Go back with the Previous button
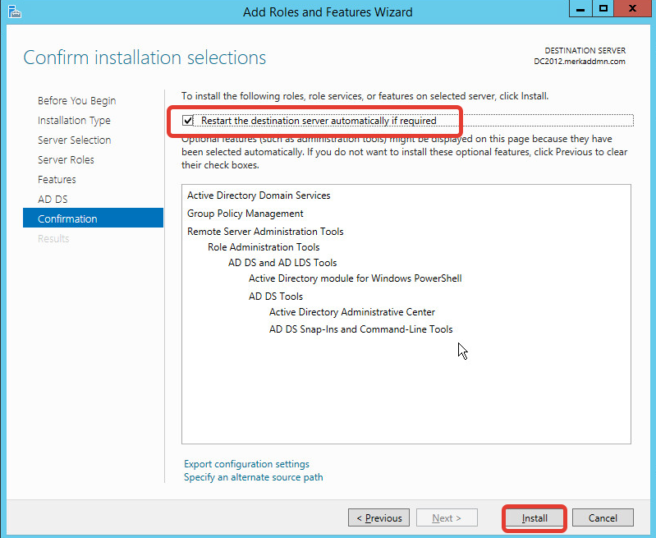The height and width of the screenshot is (538, 656). 378,518
